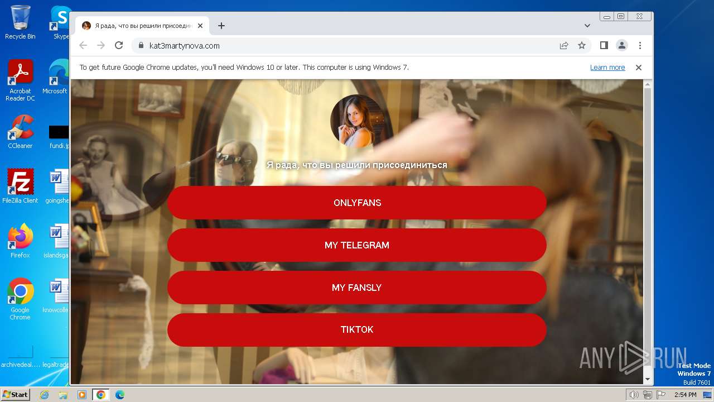Viewport: 714px width, 402px height.
Task: Open the FileZilla Client desktop icon
Action: 20,186
